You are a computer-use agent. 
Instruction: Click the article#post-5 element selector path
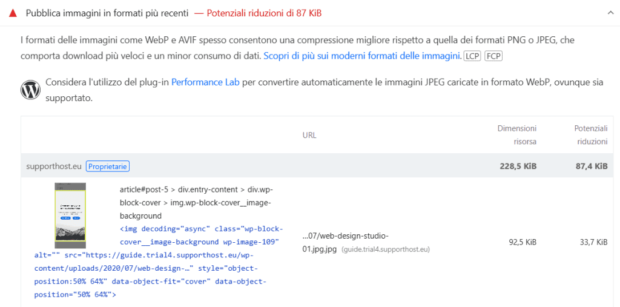click(x=195, y=202)
